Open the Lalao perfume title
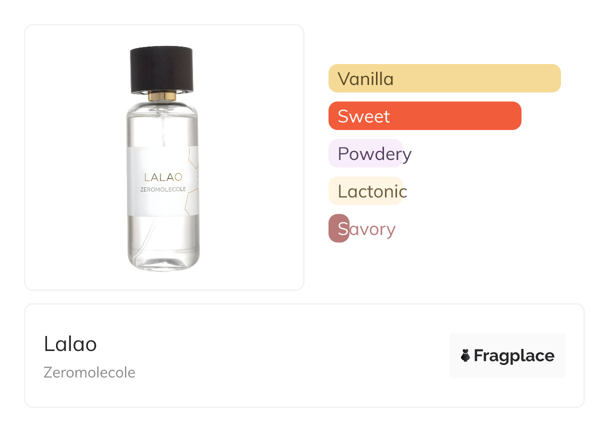Image resolution: width=609 pixels, height=432 pixels. tap(70, 344)
